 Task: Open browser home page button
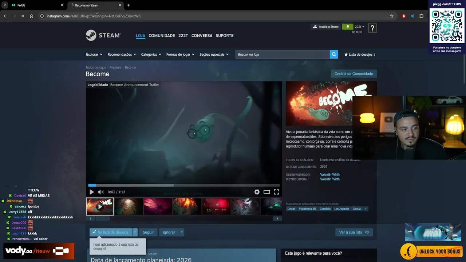[x=31, y=16]
